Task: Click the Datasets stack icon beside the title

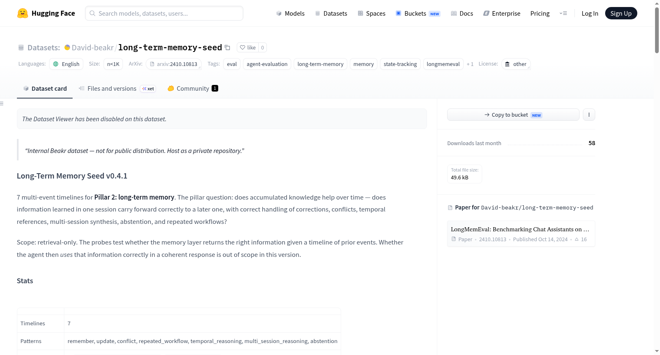Action: pyautogui.click(x=21, y=47)
